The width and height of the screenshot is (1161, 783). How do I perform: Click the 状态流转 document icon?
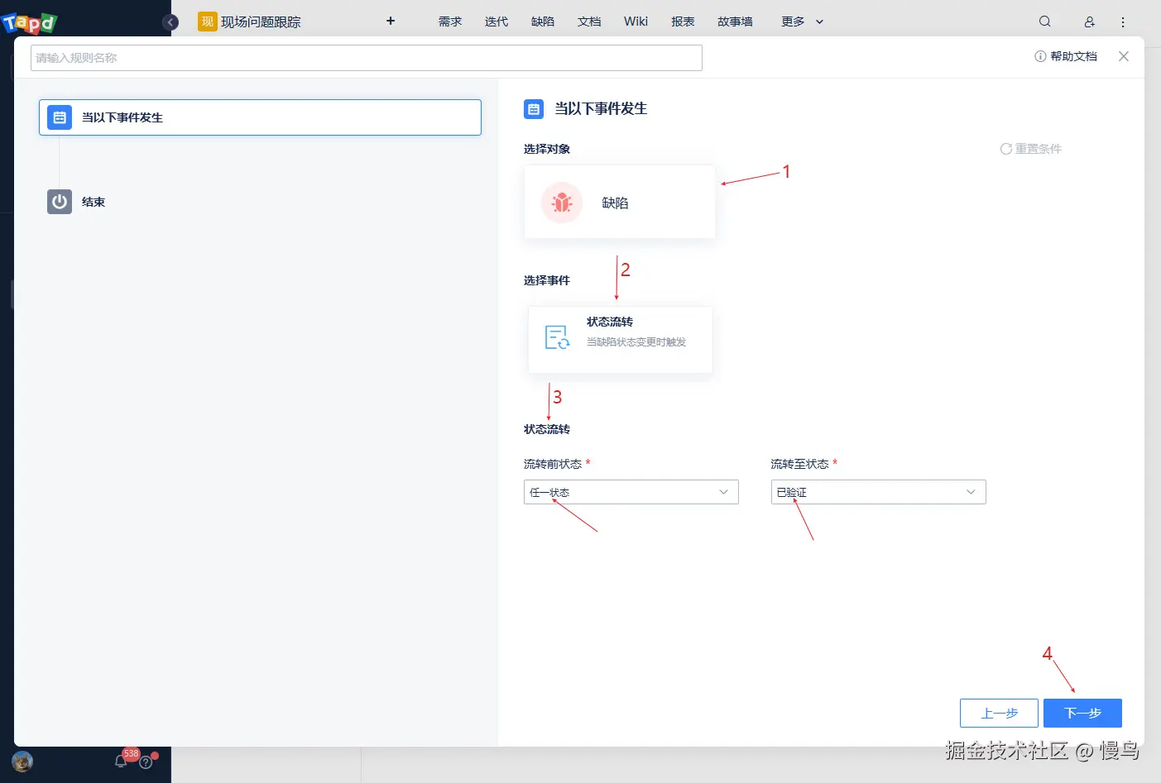coord(557,337)
